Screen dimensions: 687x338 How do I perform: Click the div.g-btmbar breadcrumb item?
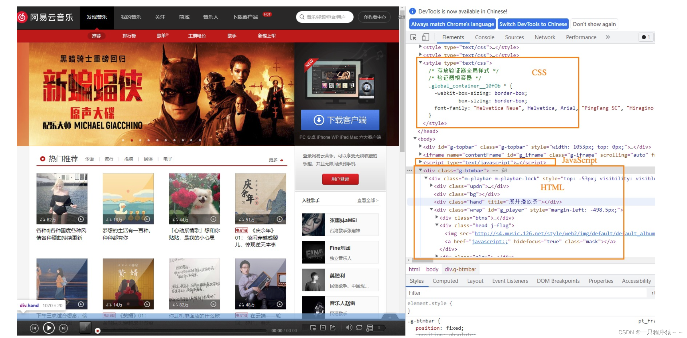(460, 269)
